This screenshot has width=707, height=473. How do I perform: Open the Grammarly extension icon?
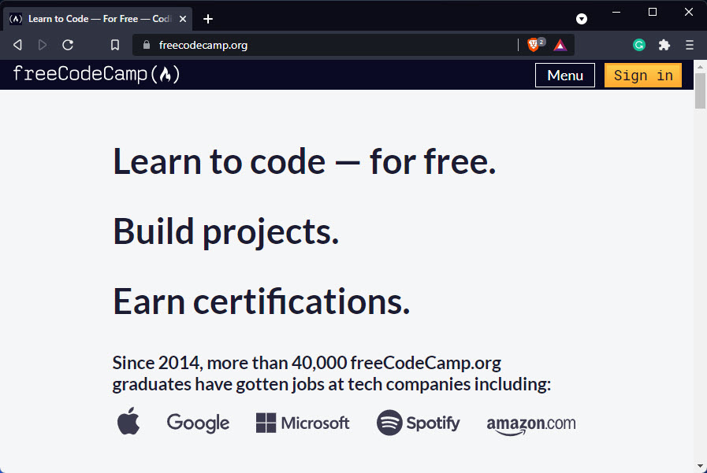click(639, 45)
